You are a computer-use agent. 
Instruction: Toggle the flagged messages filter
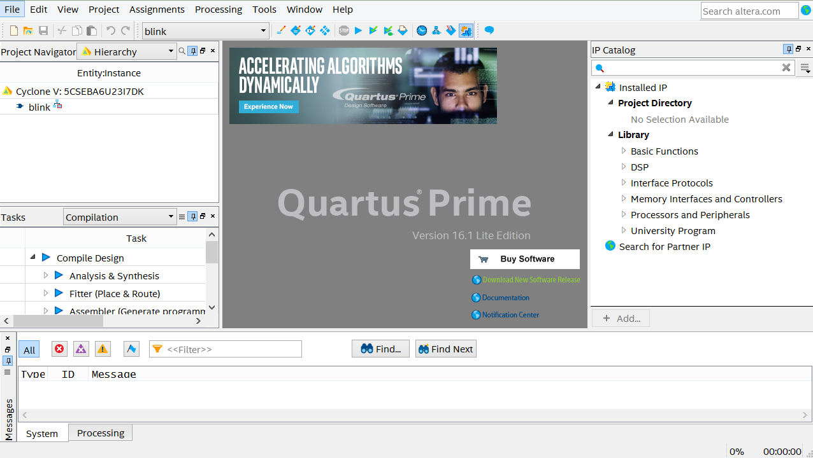(131, 349)
